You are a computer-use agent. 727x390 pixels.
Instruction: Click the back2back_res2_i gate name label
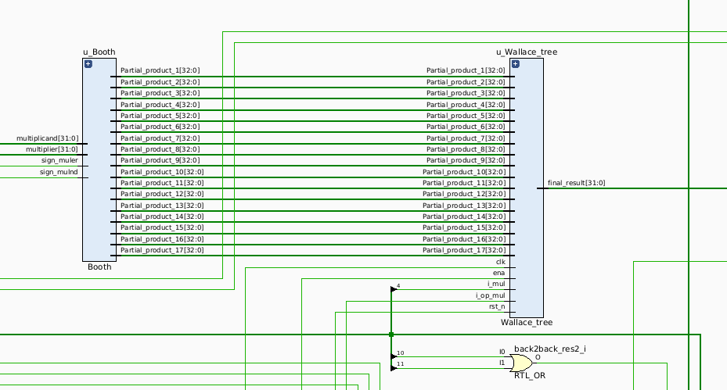click(x=550, y=349)
